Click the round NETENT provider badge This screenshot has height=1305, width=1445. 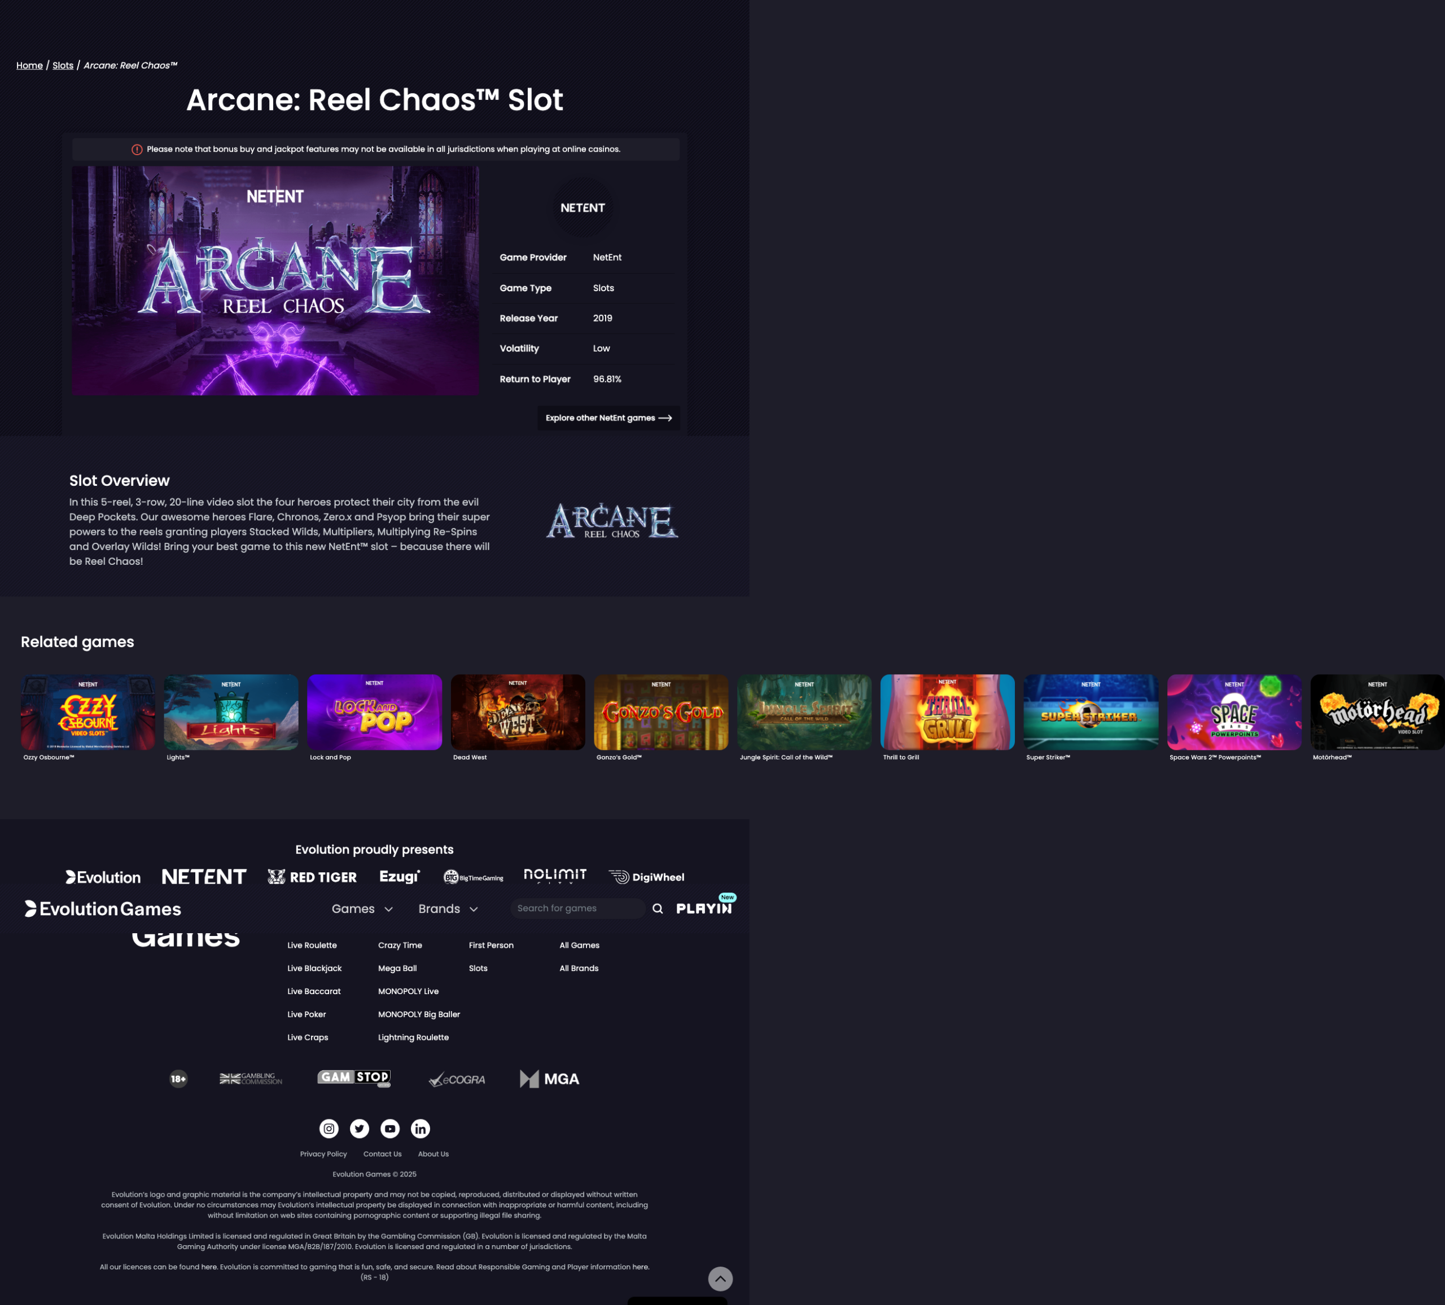(583, 208)
